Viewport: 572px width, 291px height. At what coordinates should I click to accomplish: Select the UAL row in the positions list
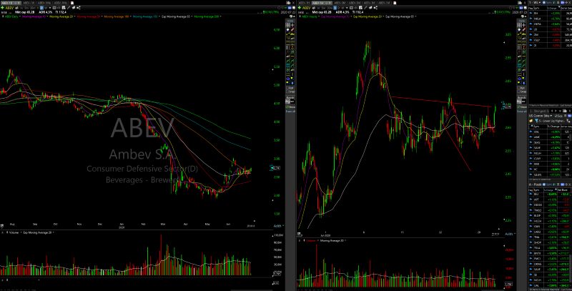click(x=548, y=285)
